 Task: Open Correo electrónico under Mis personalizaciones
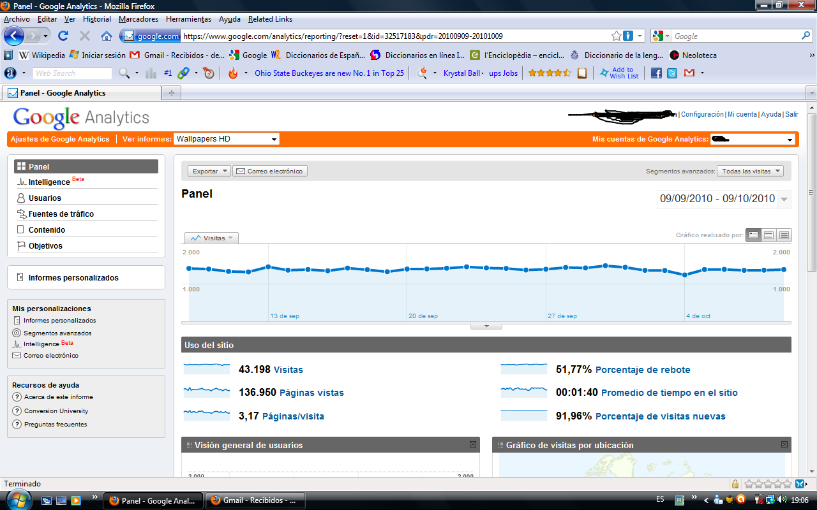tap(51, 355)
